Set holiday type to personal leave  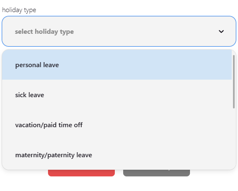pos(117,65)
